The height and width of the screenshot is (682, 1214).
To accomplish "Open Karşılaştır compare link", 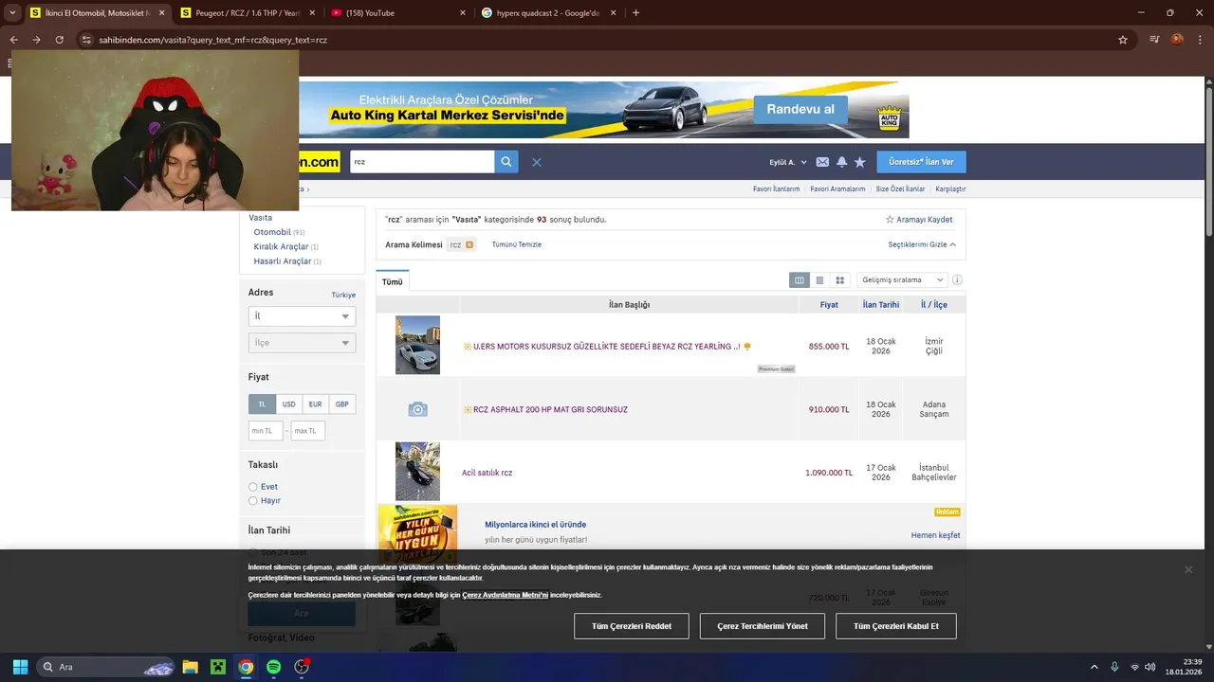I will point(950,189).
